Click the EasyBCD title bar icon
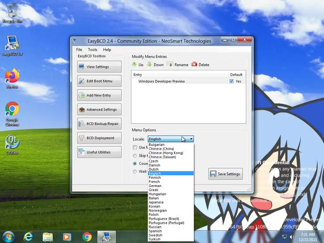This screenshot has width=324, height=243. (75, 41)
